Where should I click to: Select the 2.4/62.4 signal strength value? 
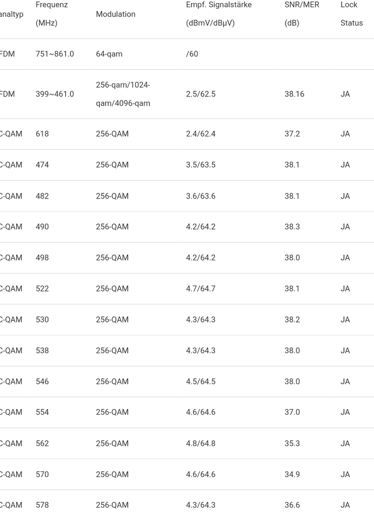(x=201, y=134)
